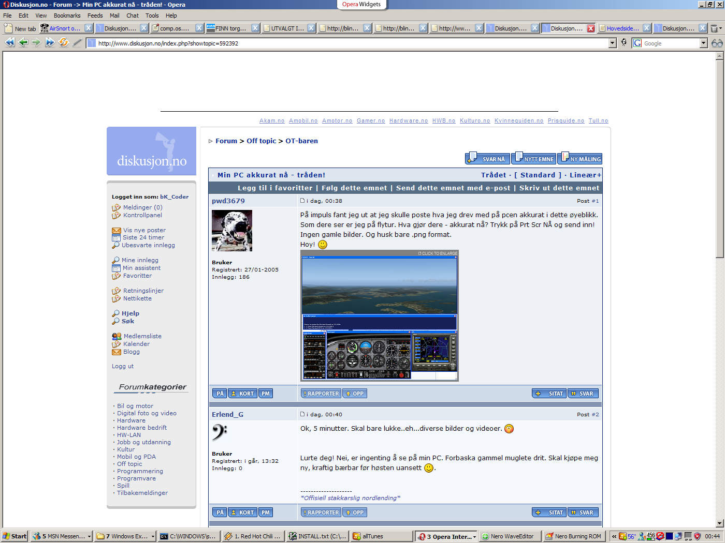This screenshot has width=725, height=543.
Task: Close the active Diskusjon tab with red X
Action: click(x=591, y=28)
